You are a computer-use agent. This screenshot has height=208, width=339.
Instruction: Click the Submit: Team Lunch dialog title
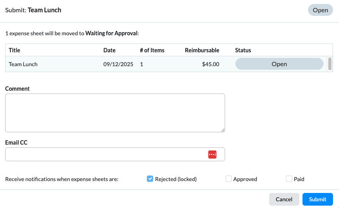pyautogui.click(x=33, y=10)
